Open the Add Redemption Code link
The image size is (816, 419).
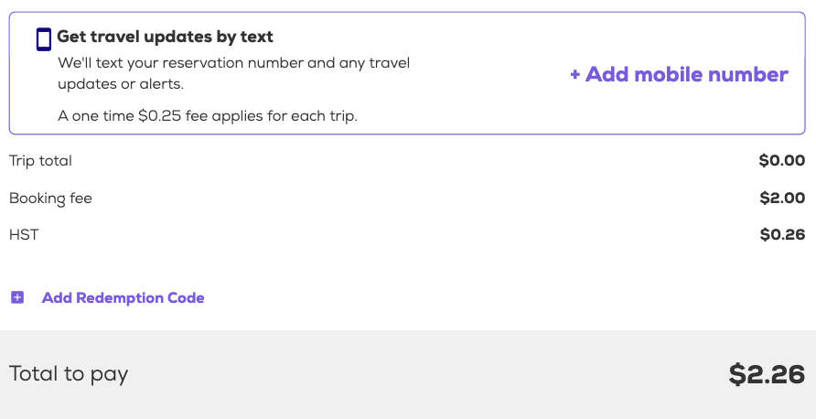click(x=123, y=297)
